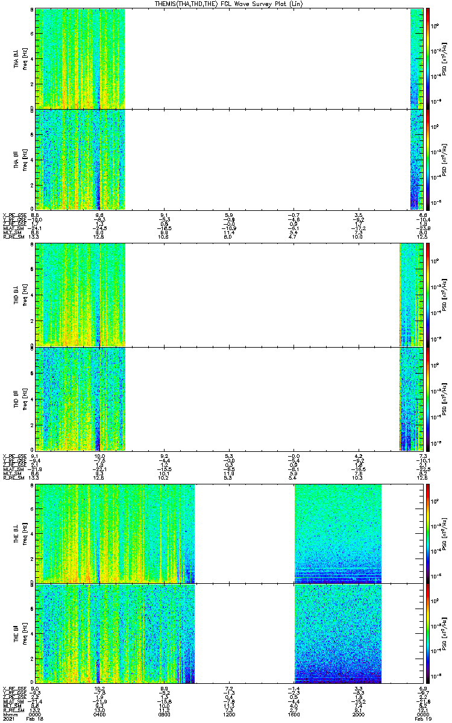Click THE B-parallel evening data block after 1600
Image resolution: width=452 pixels, height=723 pixels.
coord(338,634)
